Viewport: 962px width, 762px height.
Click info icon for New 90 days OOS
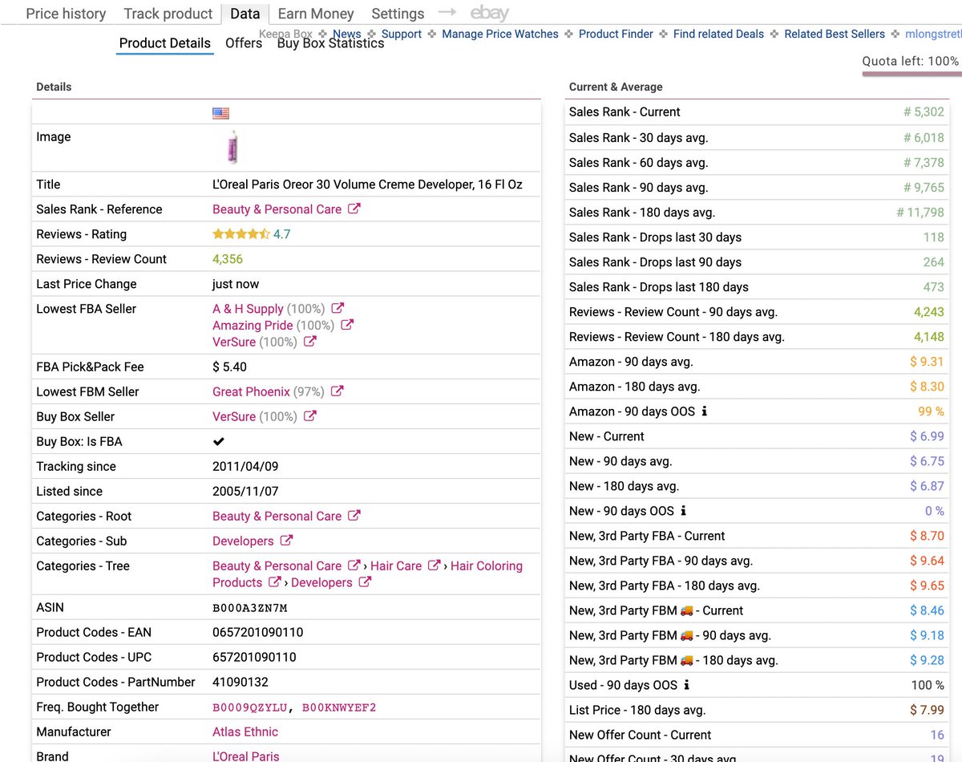pos(683,511)
